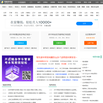Choose the 北京 region link

5,13
